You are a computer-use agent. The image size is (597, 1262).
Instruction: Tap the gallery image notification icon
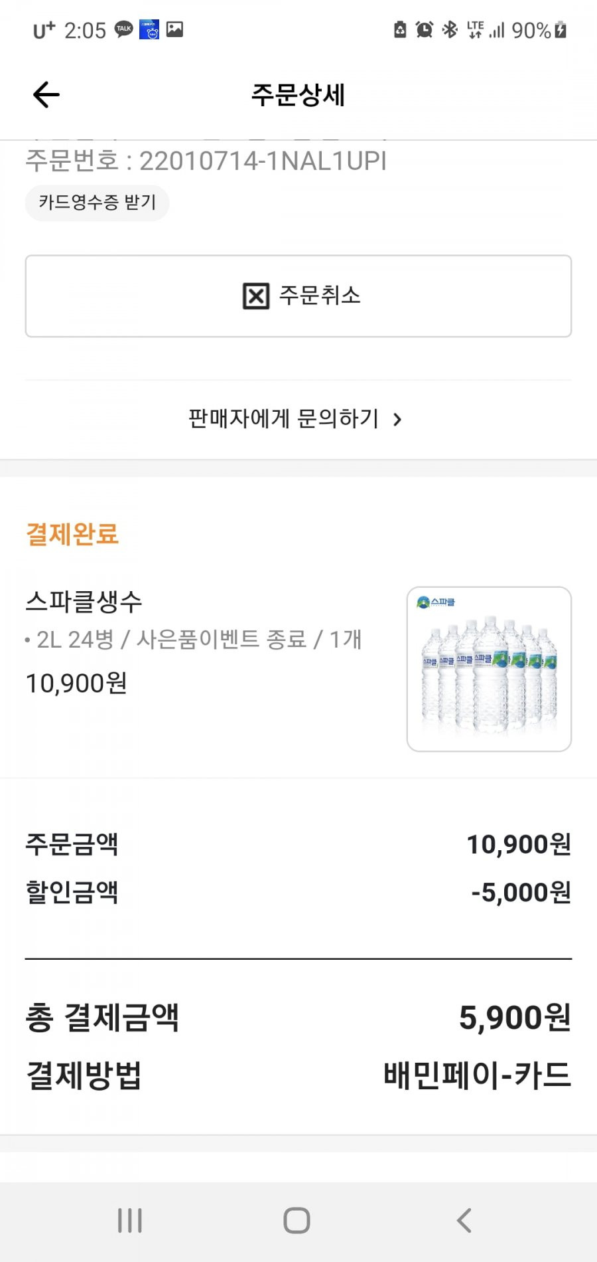pos(174,29)
